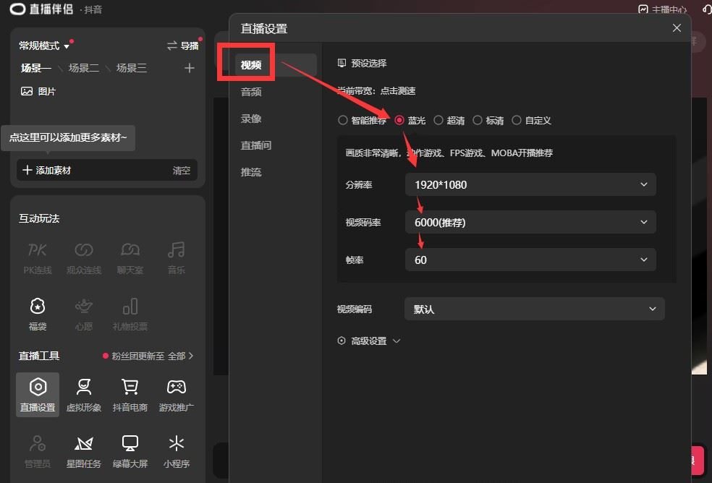Open the 直播设置 live settings tool

38,395
